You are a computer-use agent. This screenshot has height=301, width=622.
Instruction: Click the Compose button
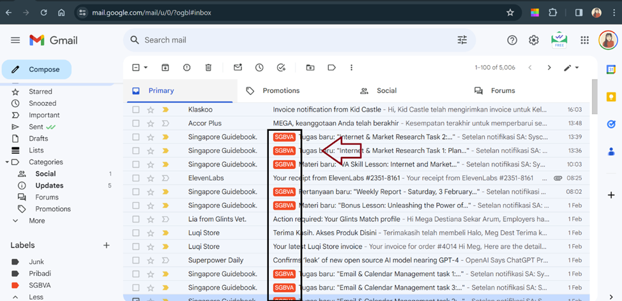click(x=36, y=70)
